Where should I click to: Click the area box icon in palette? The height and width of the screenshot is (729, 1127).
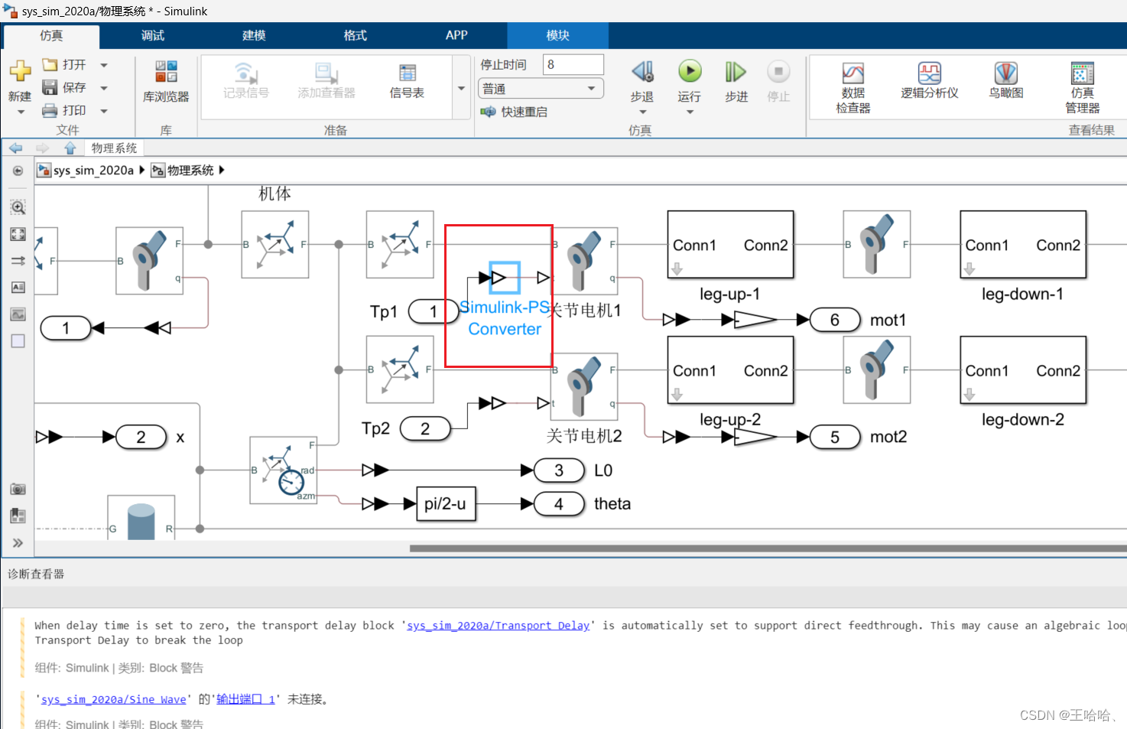[18, 340]
